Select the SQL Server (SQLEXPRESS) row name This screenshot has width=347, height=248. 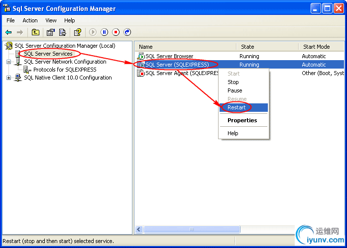tap(177, 65)
